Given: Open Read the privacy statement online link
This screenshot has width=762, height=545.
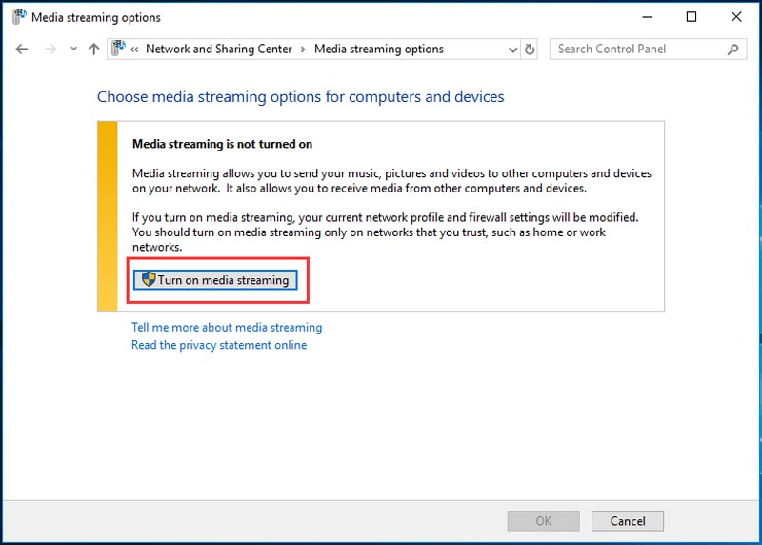Looking at the screenshot, I should tap(219, 345).
